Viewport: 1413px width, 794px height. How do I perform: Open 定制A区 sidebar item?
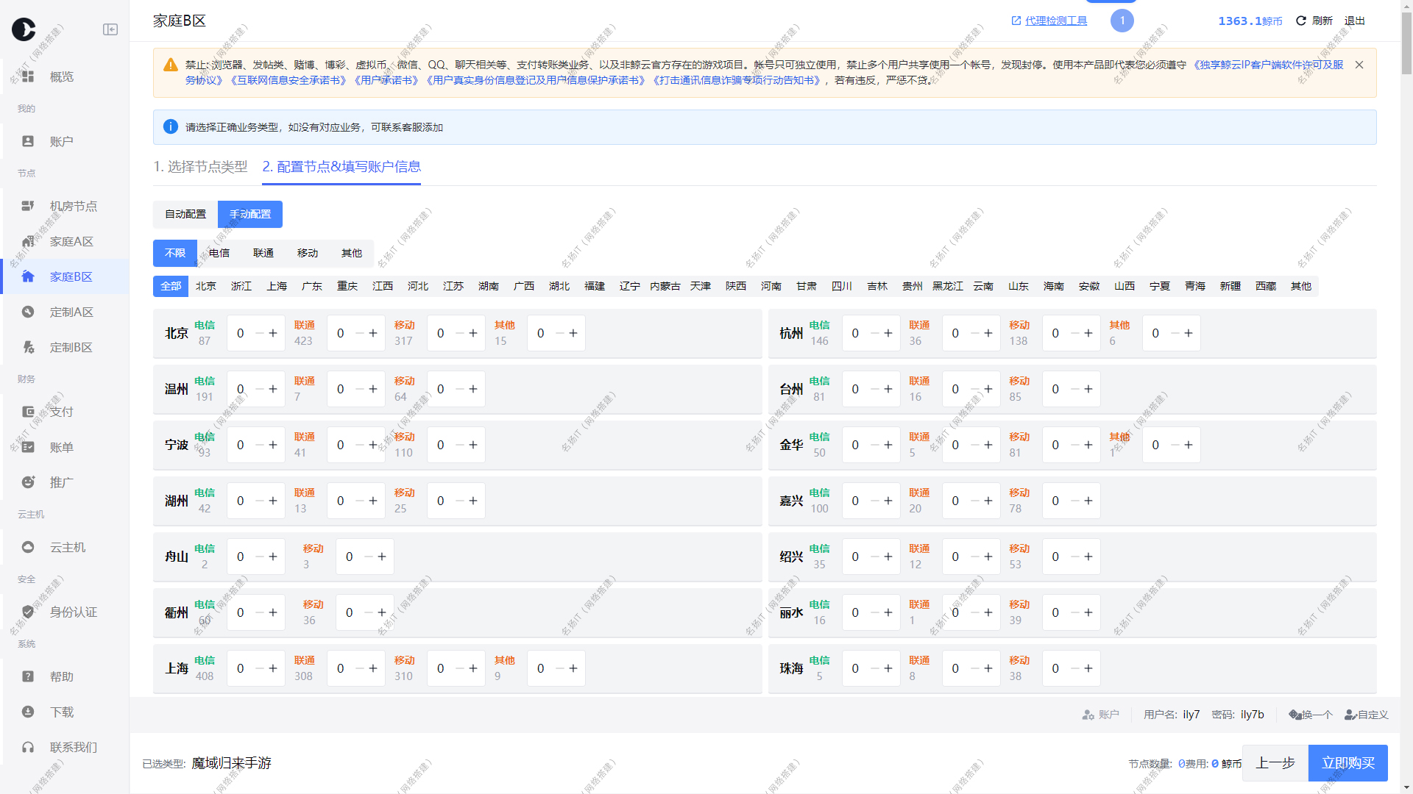click(71, 312)
